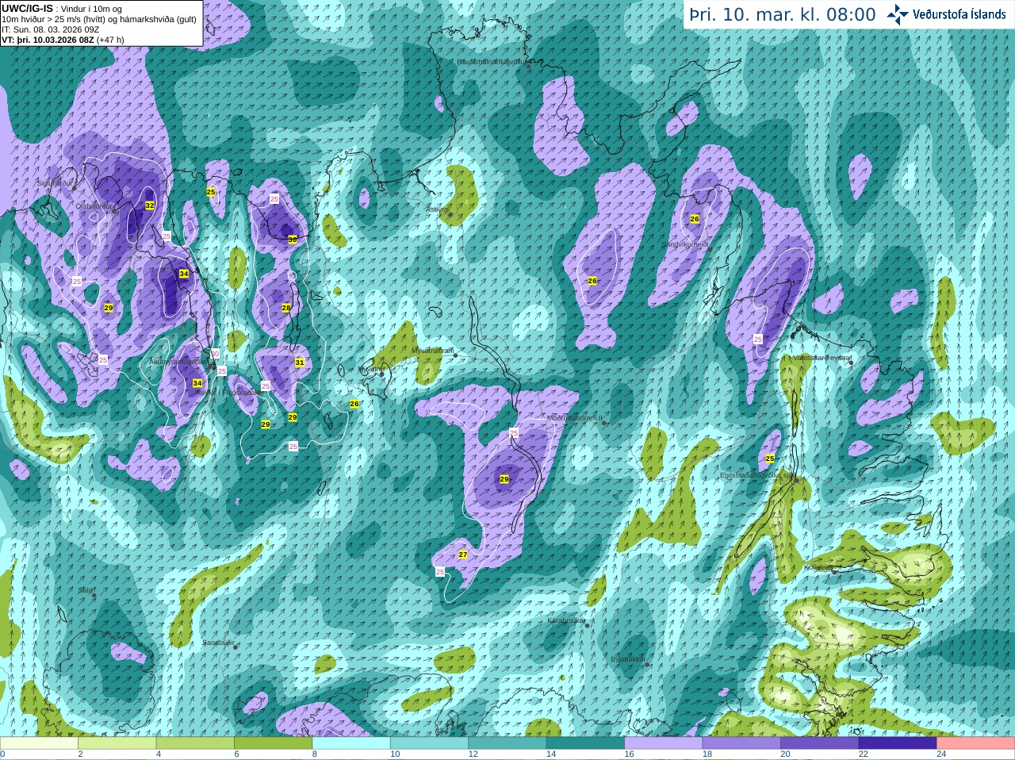Image resolution: width=1015 pixels, height=760 pixels.
Task: Click the yellow 30 gust value
Action: (293, 239)
